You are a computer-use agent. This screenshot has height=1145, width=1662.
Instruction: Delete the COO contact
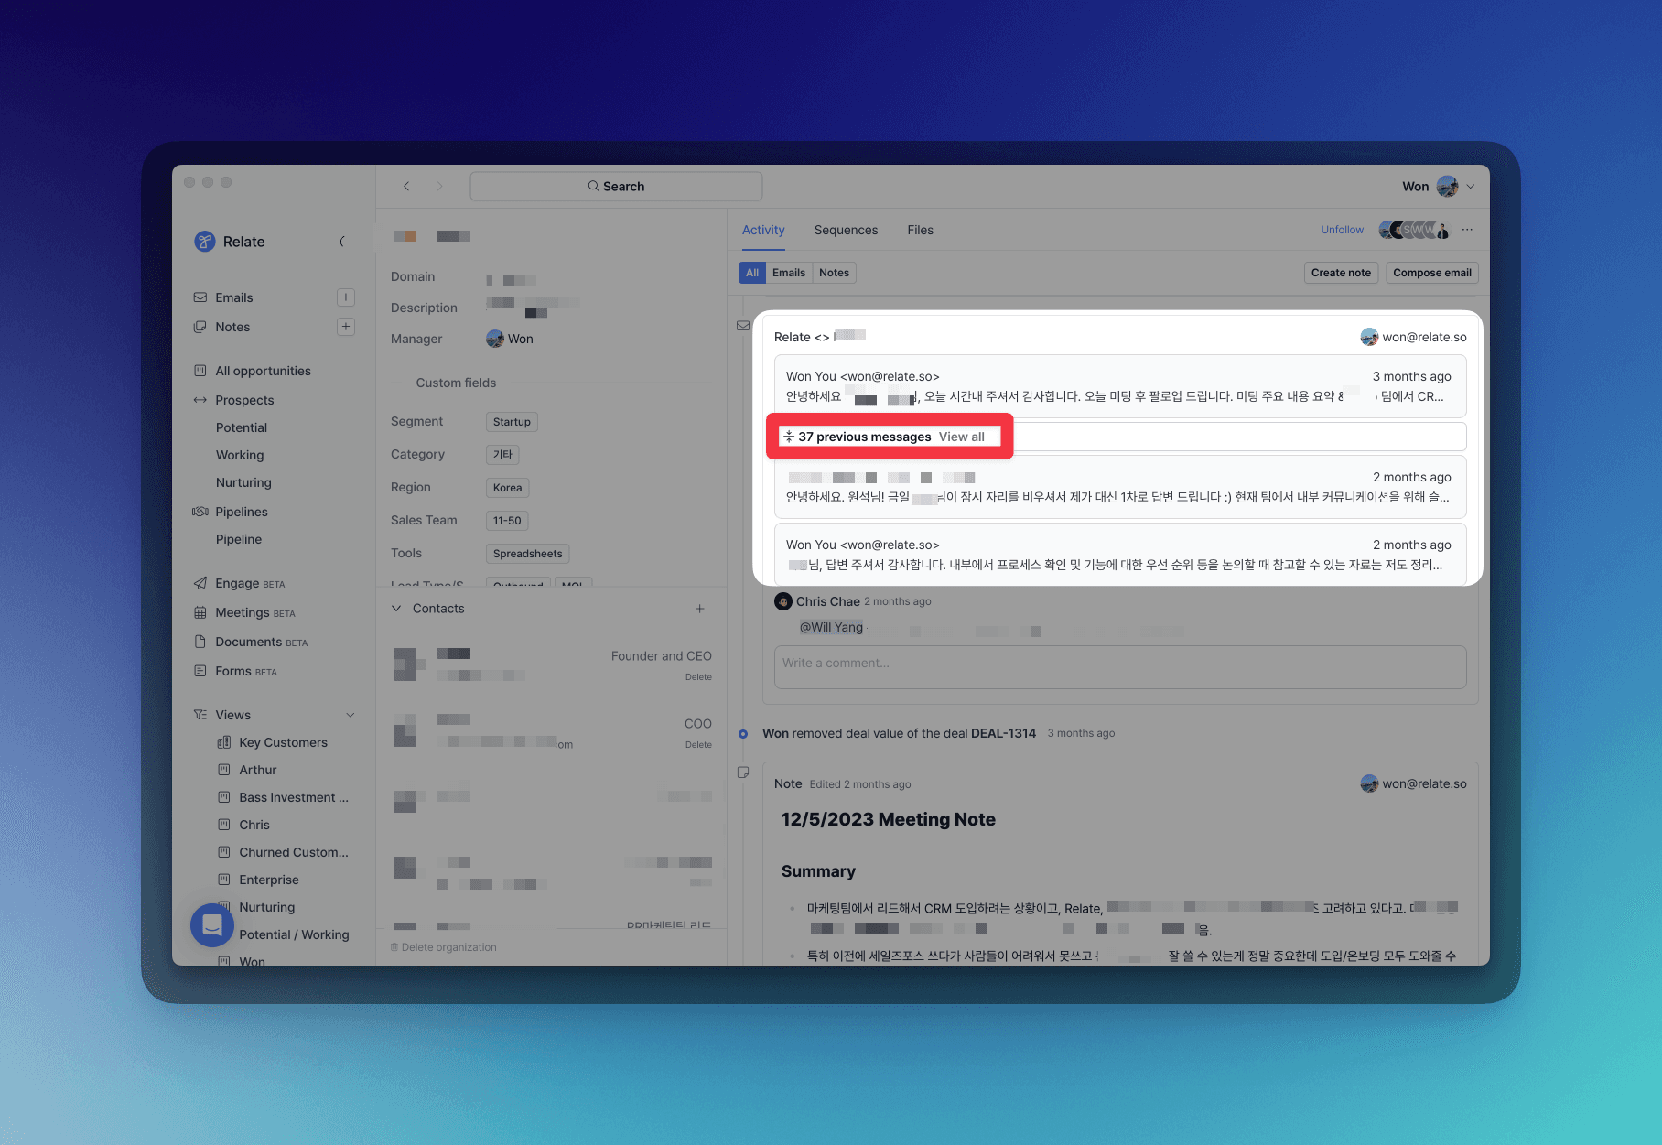click(698, 745)
